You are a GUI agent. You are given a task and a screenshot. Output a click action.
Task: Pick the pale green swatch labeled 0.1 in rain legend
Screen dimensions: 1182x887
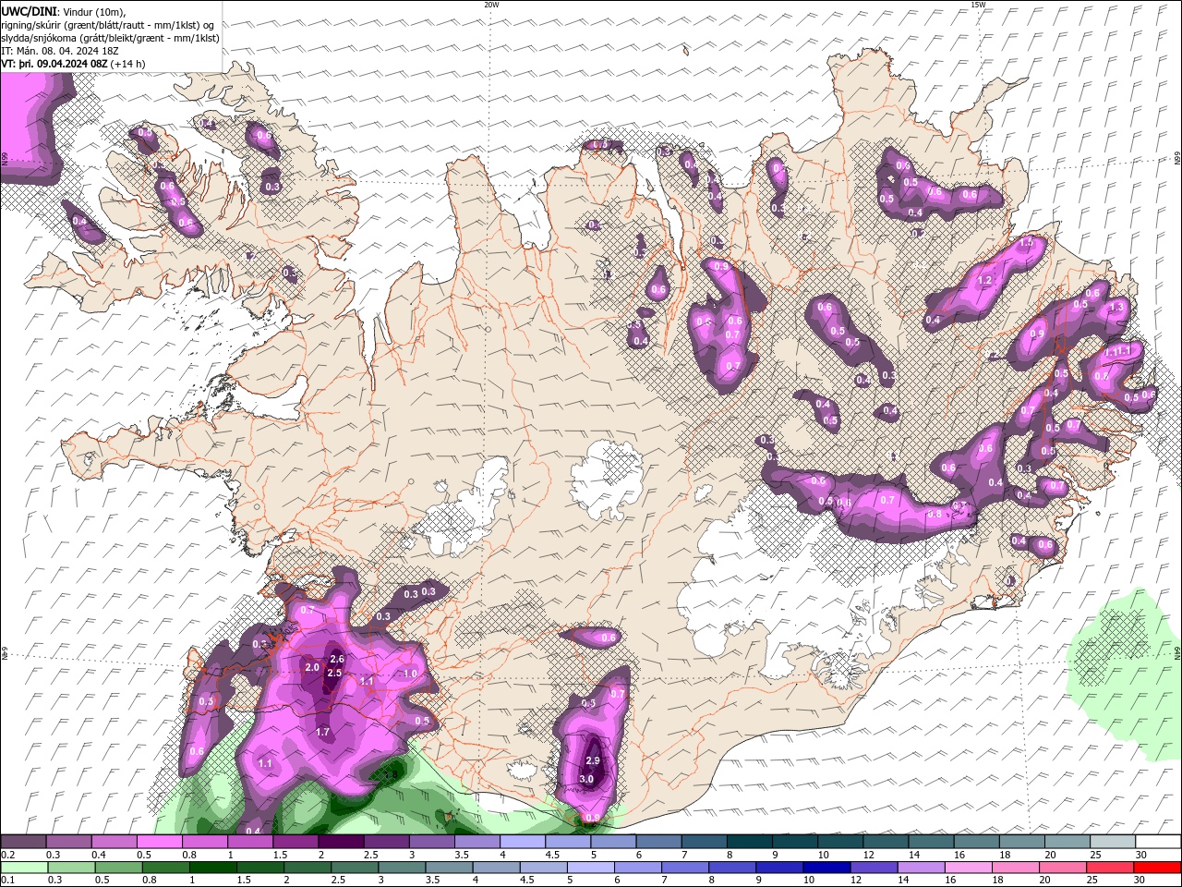[24, 869]
